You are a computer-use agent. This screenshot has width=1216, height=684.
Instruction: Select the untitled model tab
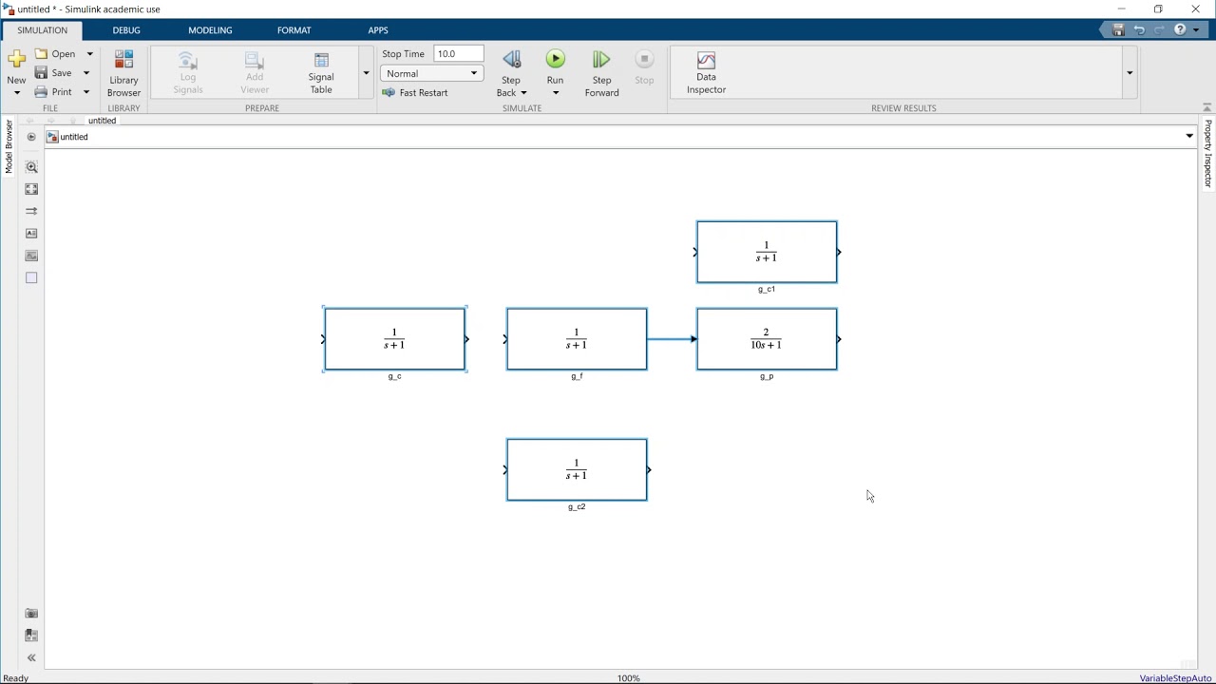(x=102, y=121)
